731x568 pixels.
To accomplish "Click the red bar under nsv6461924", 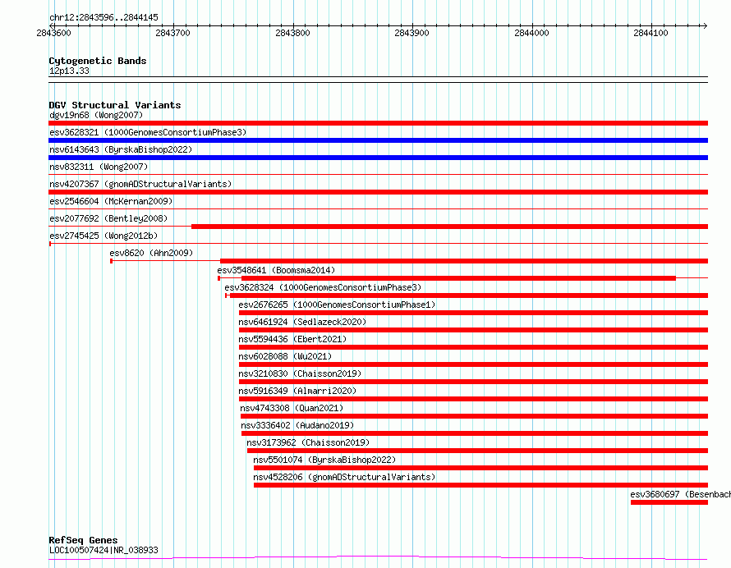I will click(473, 330).
